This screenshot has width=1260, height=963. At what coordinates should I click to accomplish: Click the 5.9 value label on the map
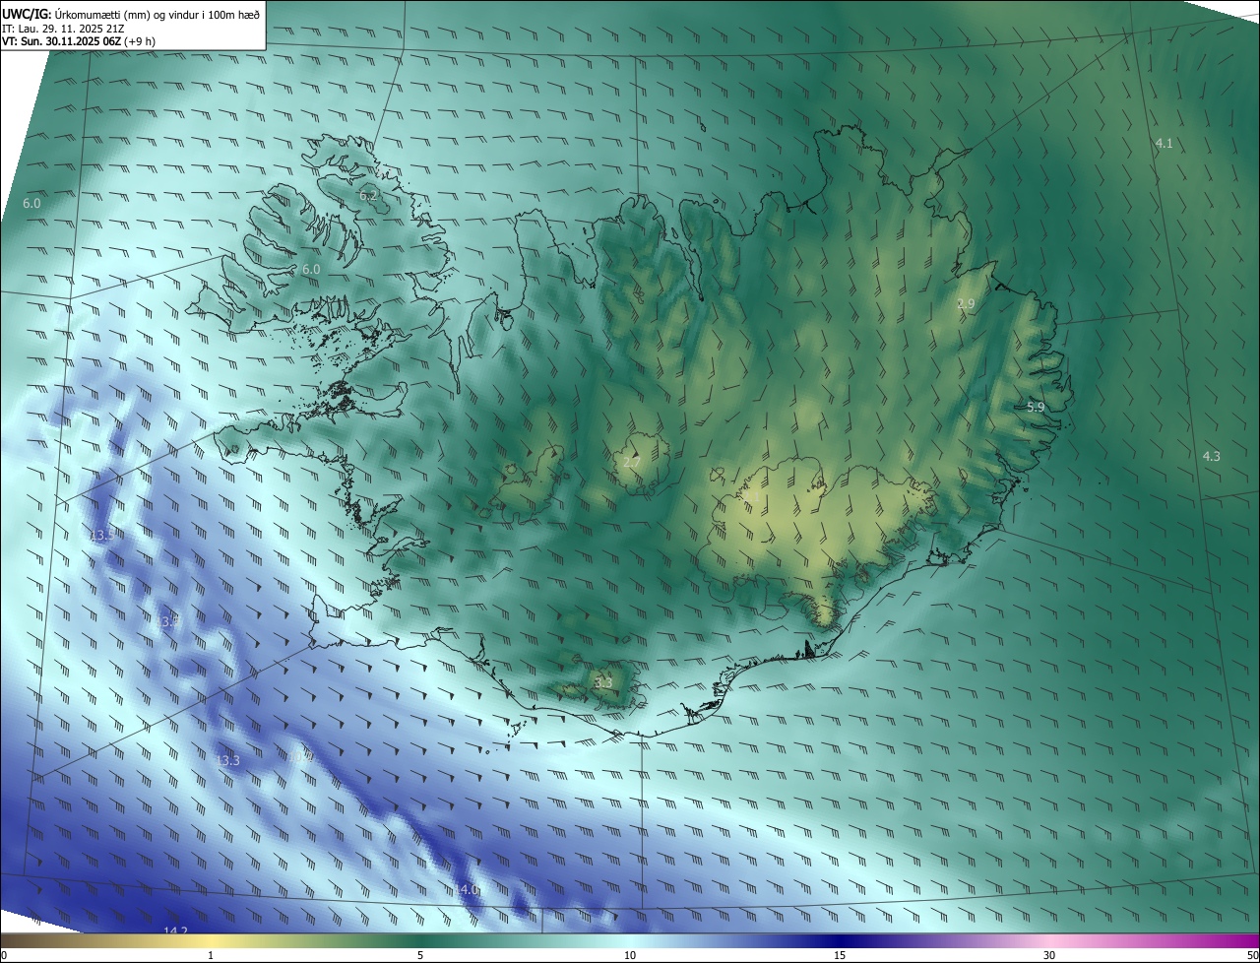tap(1036, 407)
